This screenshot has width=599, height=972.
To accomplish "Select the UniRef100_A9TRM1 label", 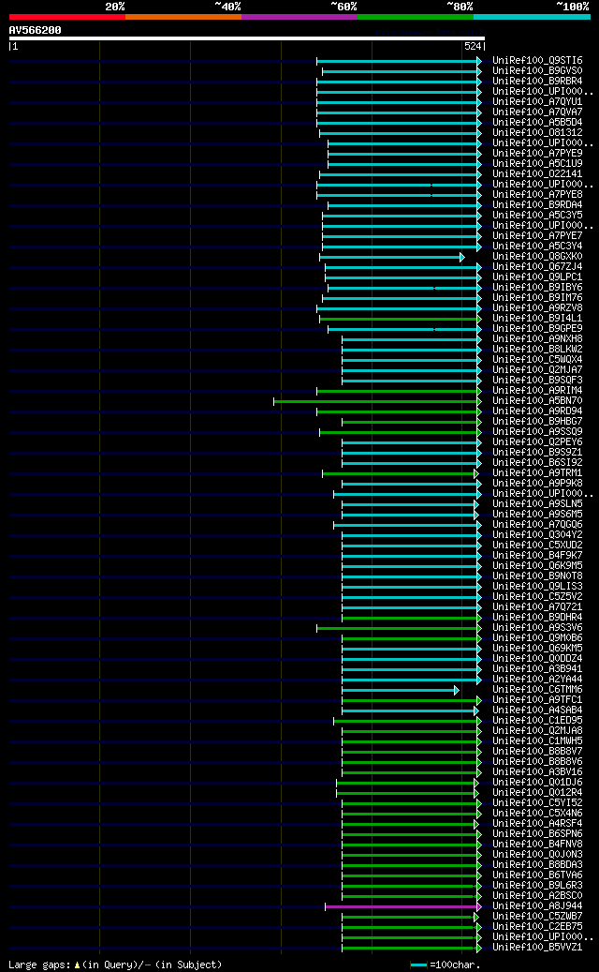I will pyautogui.click(x=537, y=473).
